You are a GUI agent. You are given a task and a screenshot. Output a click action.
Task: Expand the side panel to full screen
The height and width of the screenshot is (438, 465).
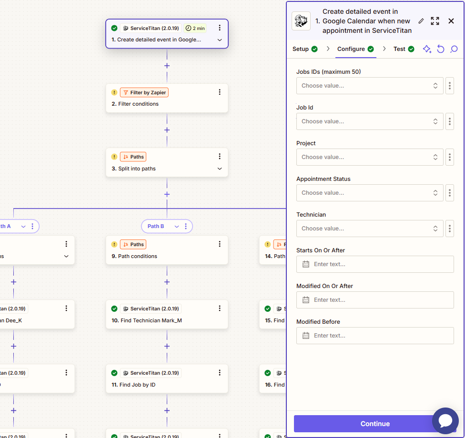(x=435, y=21)
